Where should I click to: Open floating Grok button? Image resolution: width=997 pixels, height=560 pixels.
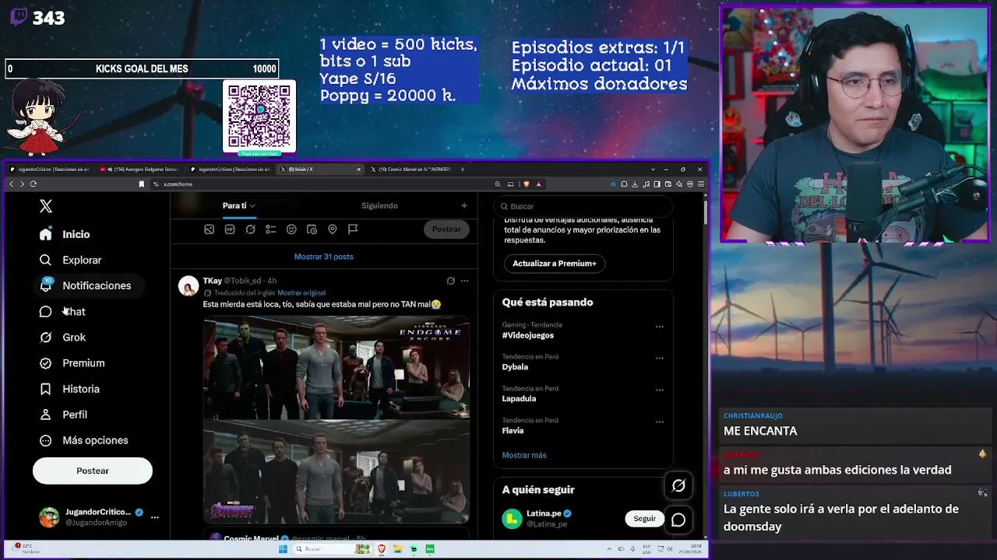coord(678,485)
